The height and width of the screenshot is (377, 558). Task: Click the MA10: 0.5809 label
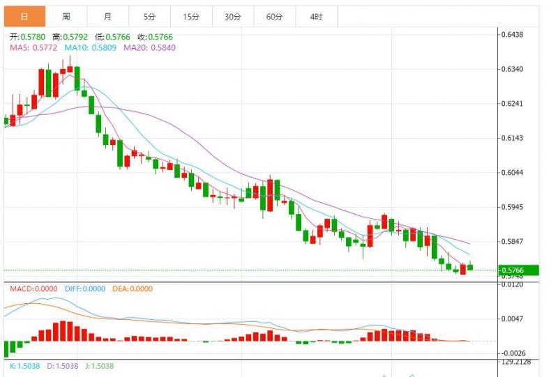[91, 47]
